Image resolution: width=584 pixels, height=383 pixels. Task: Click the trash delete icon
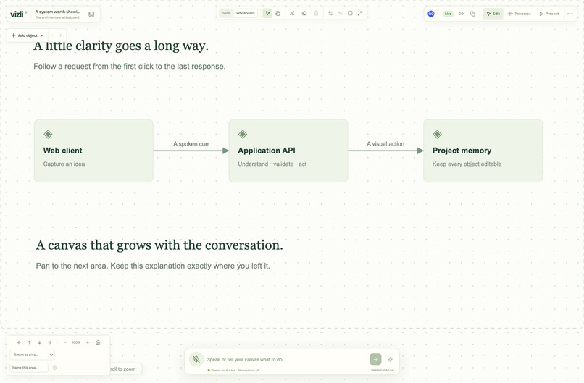[316, 14]
